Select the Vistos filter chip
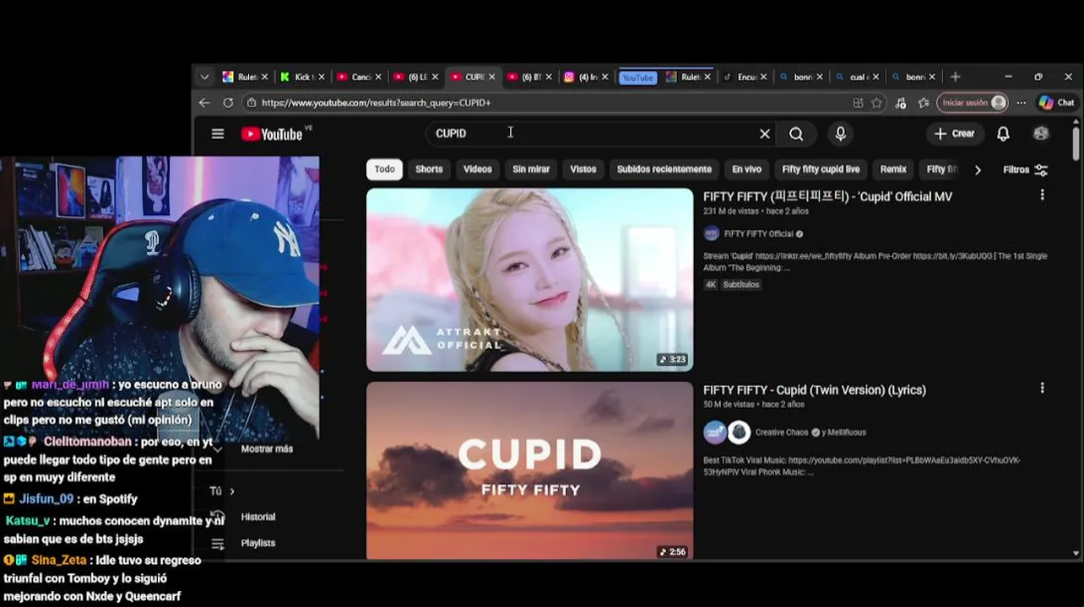 pyautogui.click(x=583, y=169)
